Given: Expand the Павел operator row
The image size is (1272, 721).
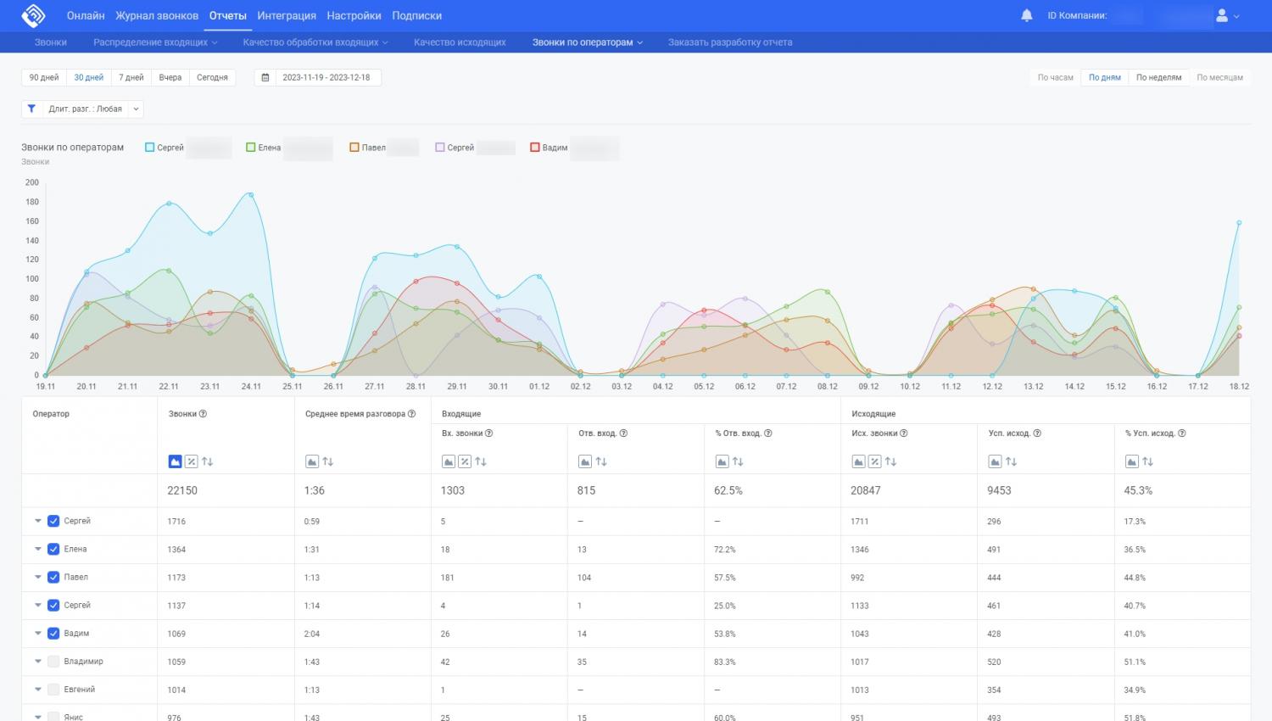Looking at the screenshot, I should tap(38, 577).
